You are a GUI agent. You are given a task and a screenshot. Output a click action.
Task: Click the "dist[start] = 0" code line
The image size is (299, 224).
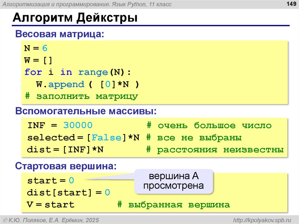click(x=68, y=193)
